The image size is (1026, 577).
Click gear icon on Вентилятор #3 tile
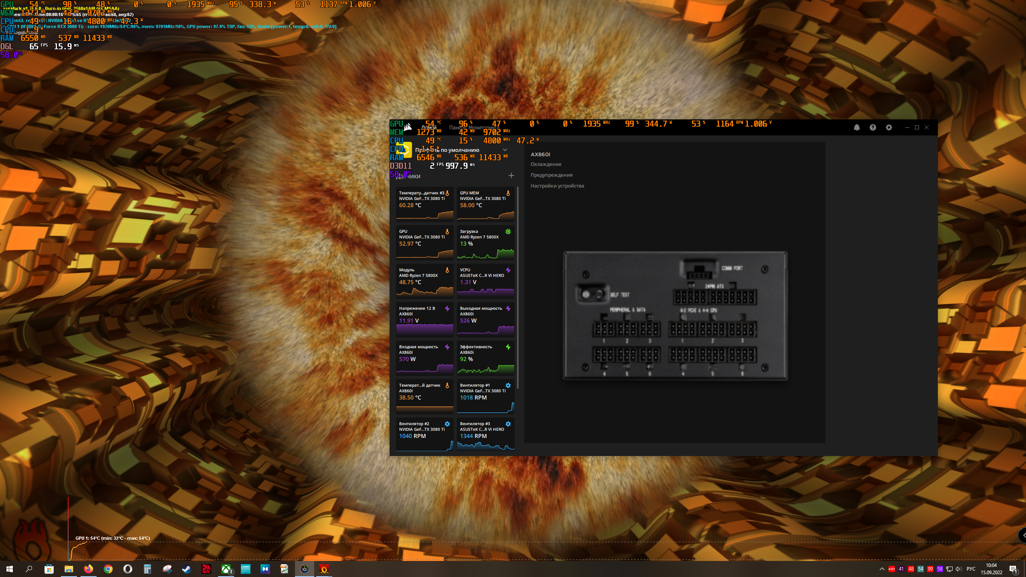point(508,424)
